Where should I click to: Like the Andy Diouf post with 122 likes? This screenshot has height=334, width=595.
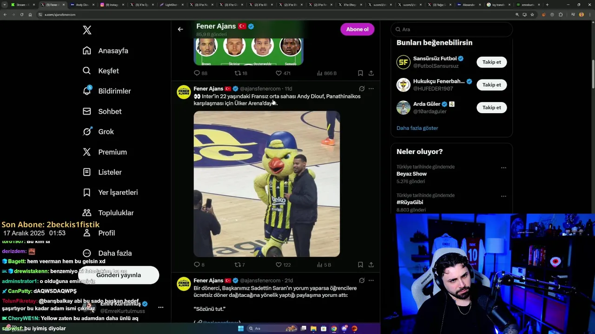283,265
